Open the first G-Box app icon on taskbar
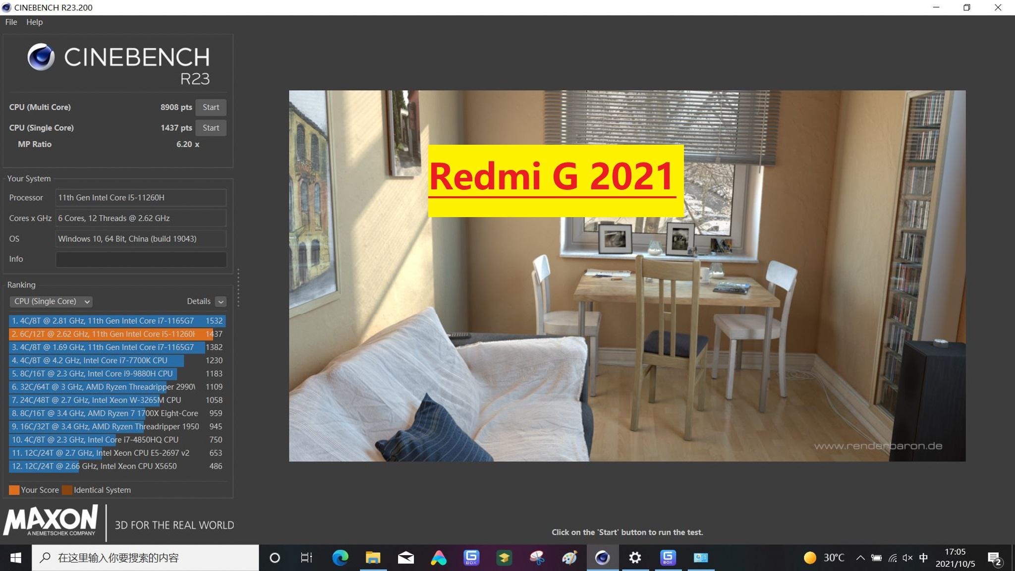This screenshot has height=571, width=1015. [471, 558]
